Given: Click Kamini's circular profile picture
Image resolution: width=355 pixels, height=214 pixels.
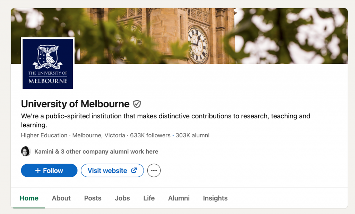Looking at the screenshot, I should 26,151.
